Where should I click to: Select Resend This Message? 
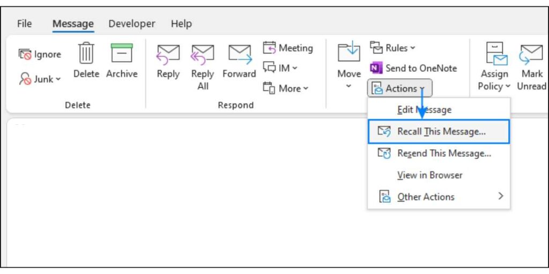439,154
